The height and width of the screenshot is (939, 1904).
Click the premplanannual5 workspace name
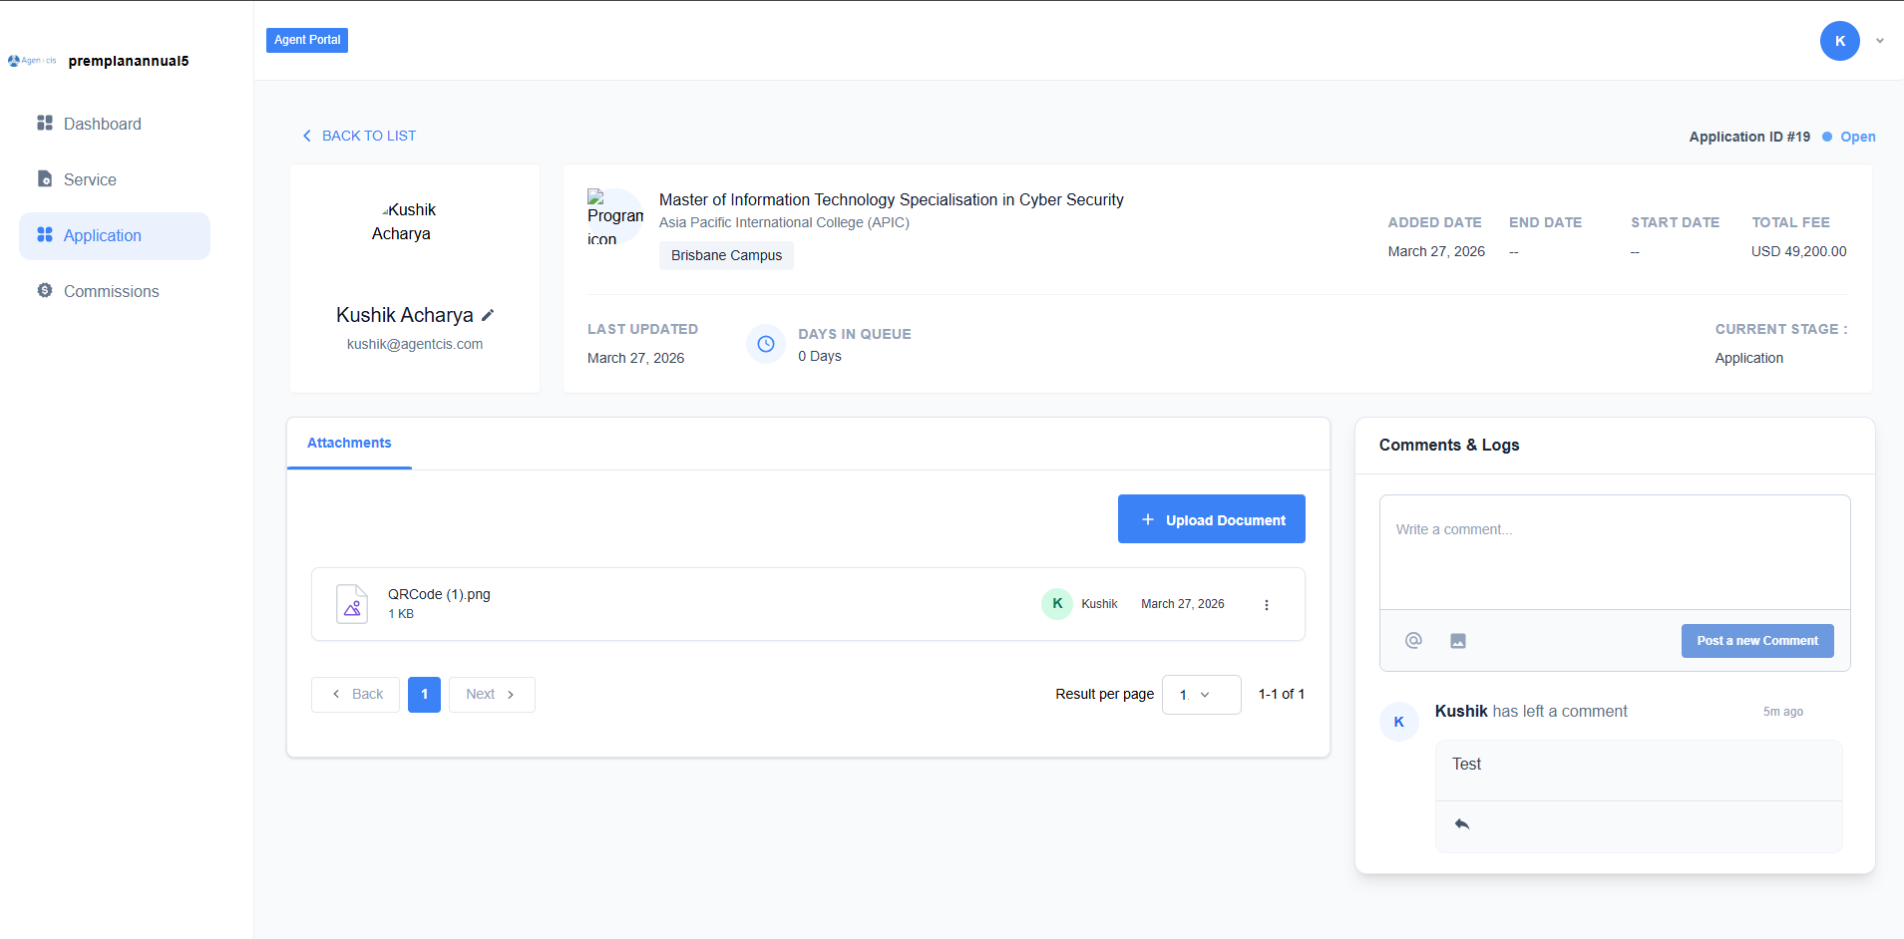click(x=129, y=61)
